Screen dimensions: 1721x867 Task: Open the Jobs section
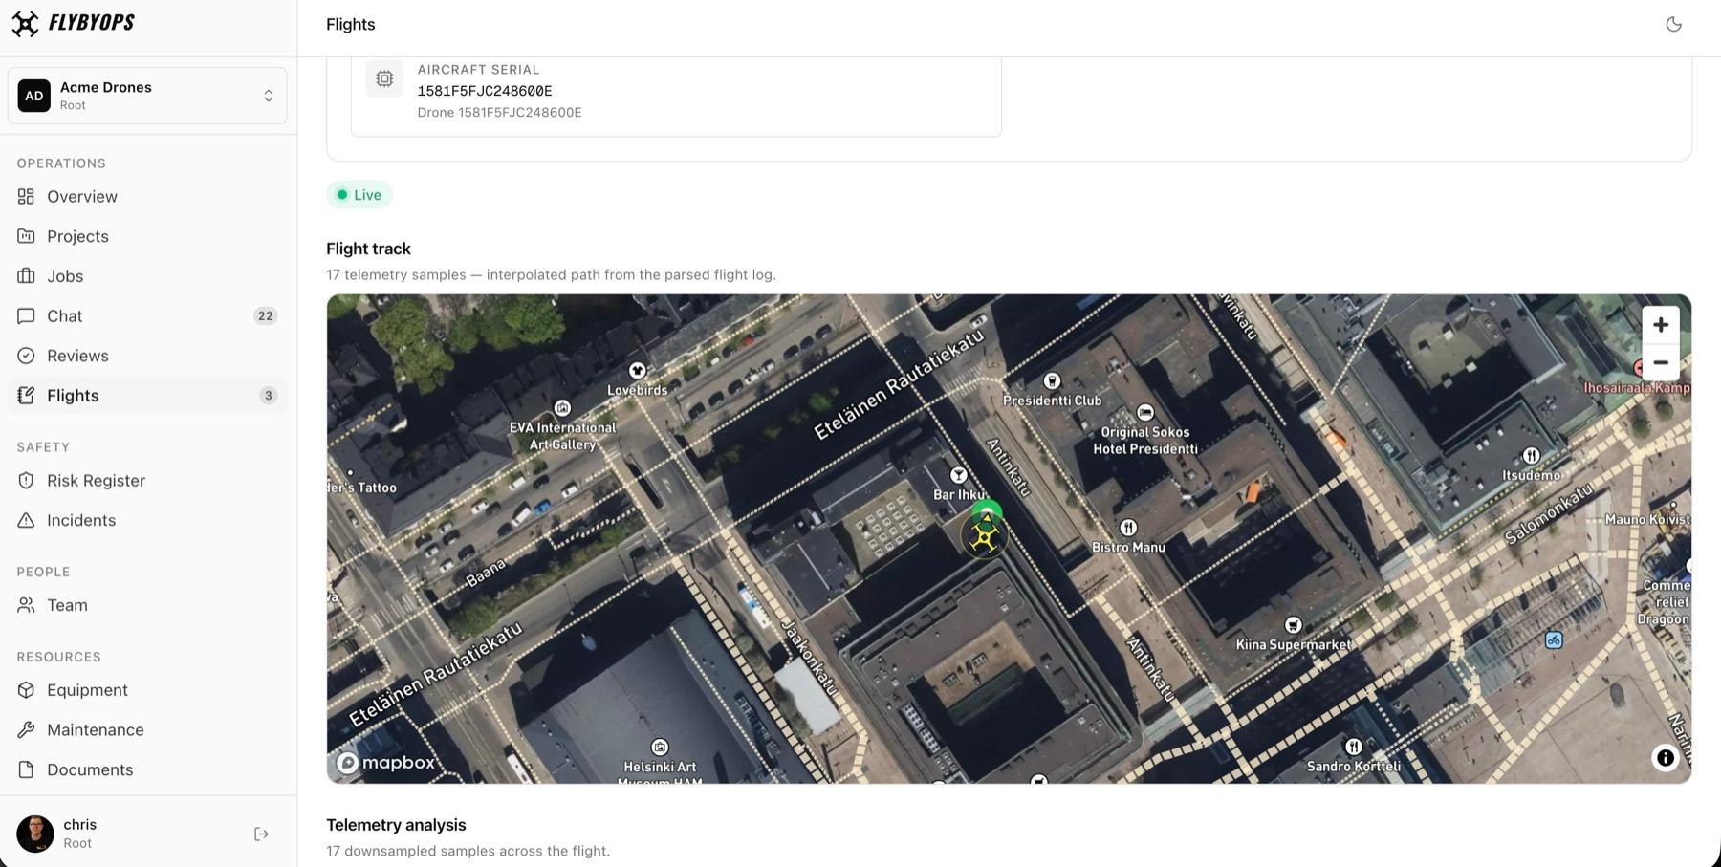pyautogui.click(x=147, y=276)
